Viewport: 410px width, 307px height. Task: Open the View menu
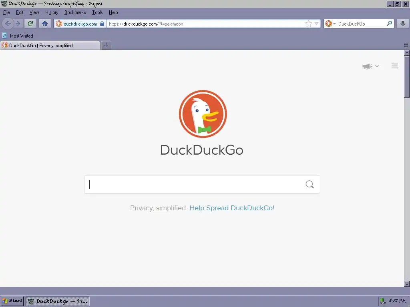[x=34, y=12]
